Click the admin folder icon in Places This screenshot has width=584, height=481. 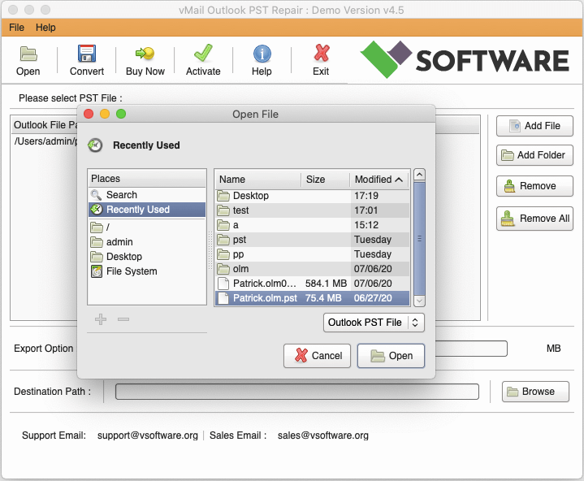click(97, 242)
